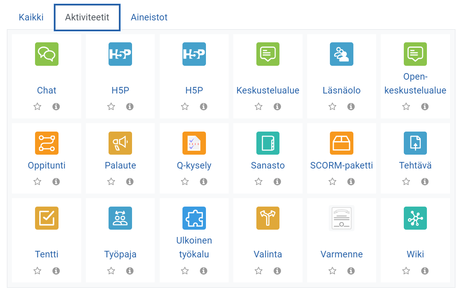This screenshot has height=292, width=460.
Task: Click the Palaute megaphone icon
Action: click(x=120, y=143)
